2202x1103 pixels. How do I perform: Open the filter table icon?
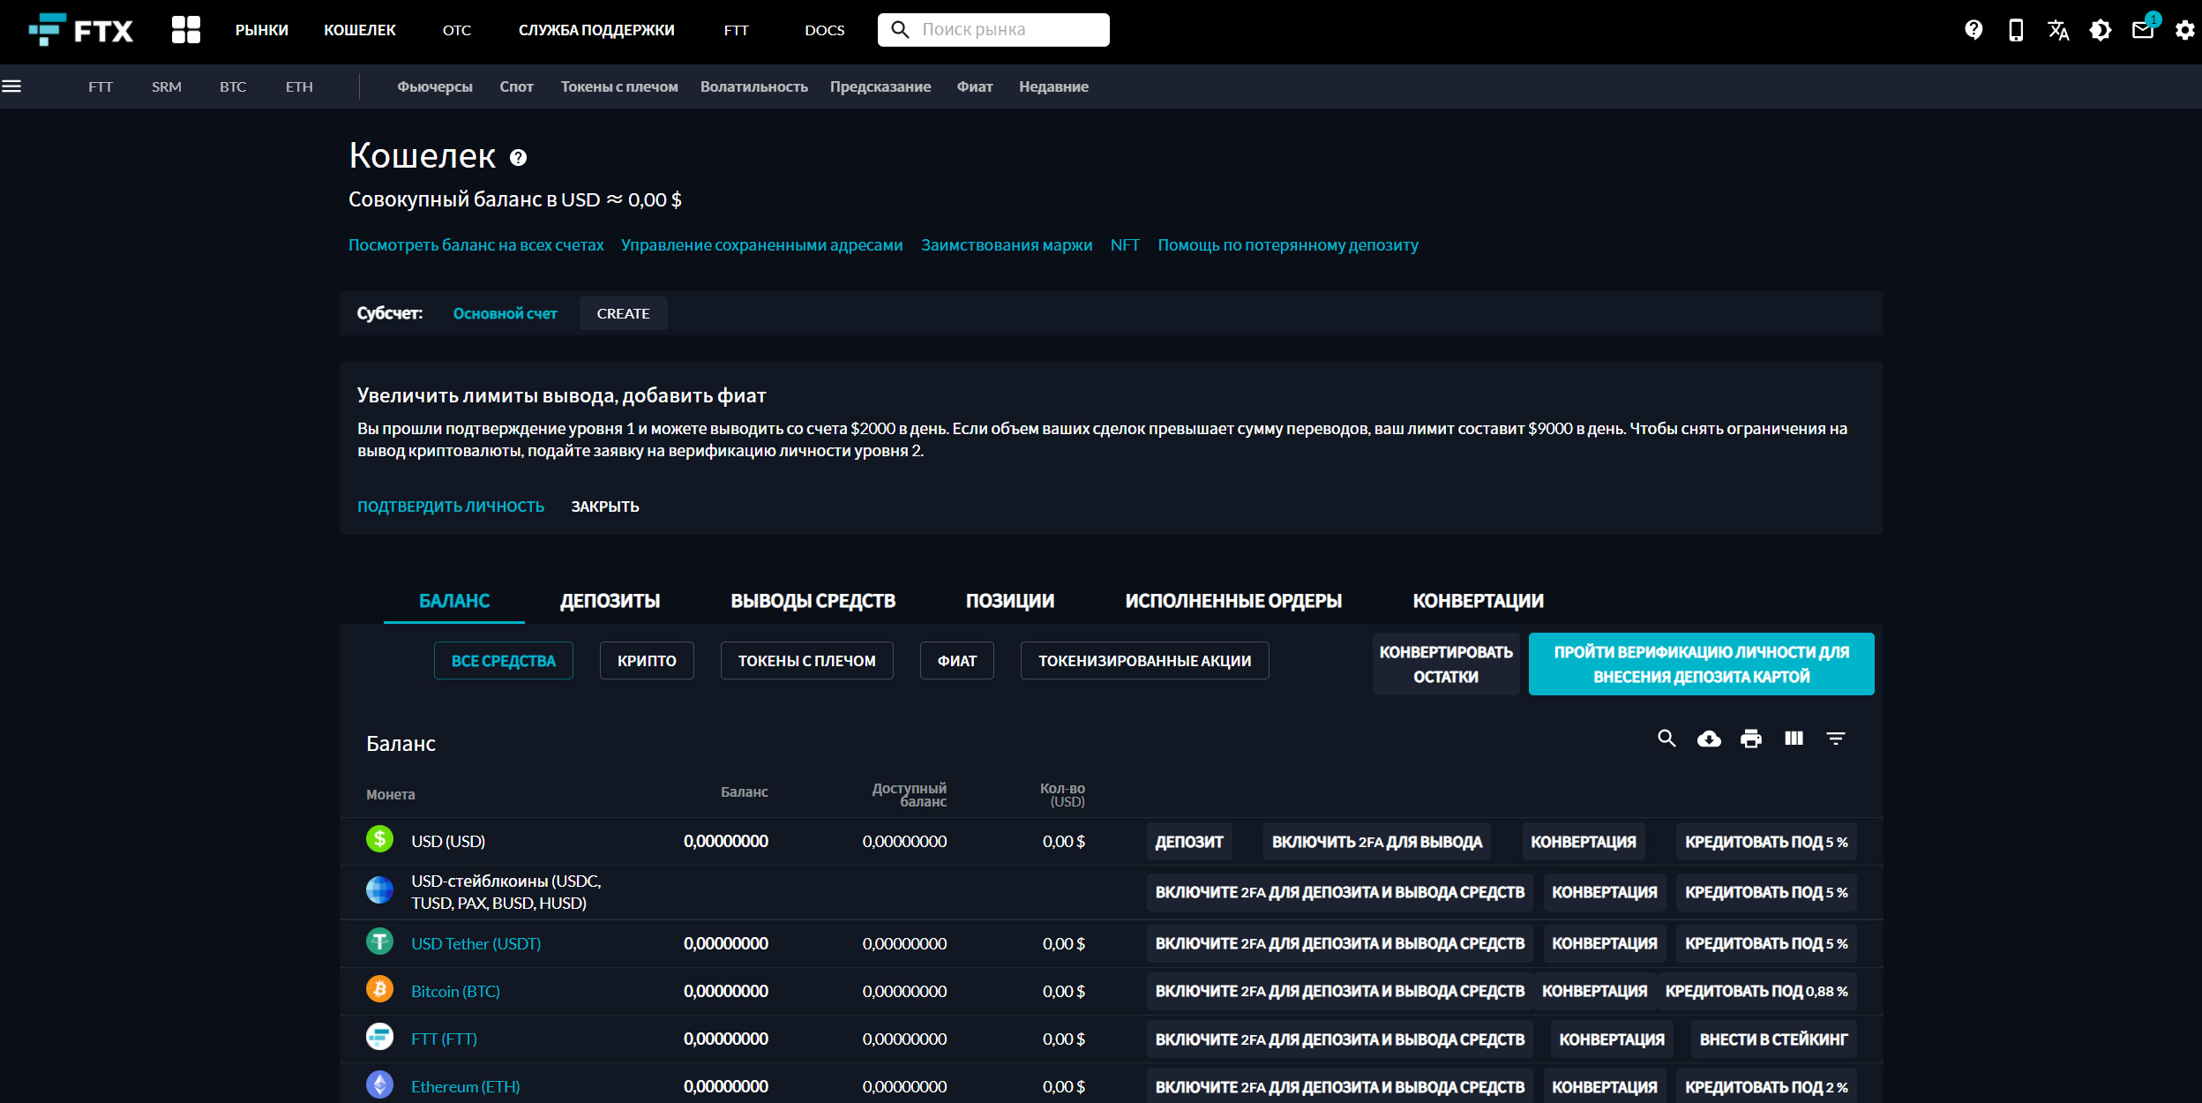tap(1836, 739)
